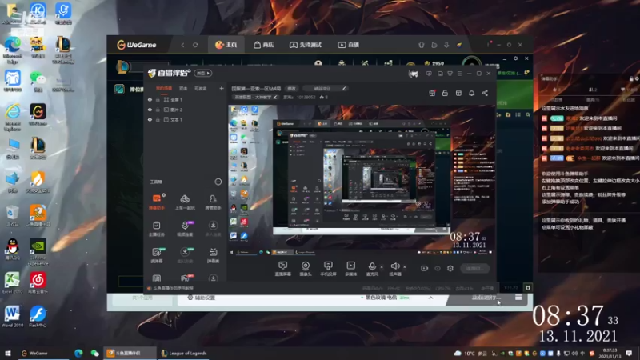
Task: Click the search icon in League client
Action: pyautogui.click(x=528, y=115)
